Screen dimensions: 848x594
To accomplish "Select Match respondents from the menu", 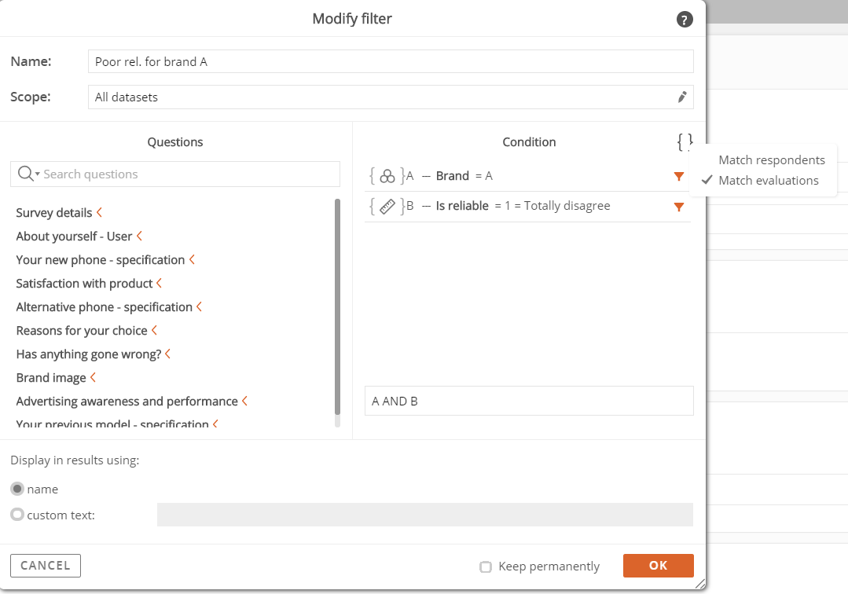I will [772, 159].
